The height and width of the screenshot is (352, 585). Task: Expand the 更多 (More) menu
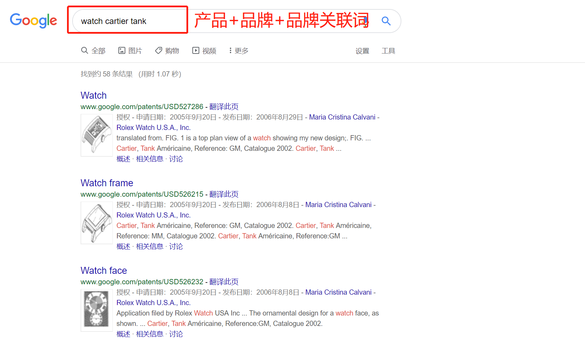(239, 51)
